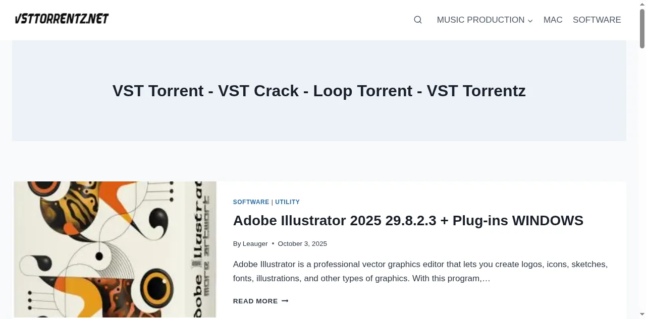Open the Adobe Illustrator box thumbnail
This screenshot has height=319, width=646.
point(115,249)
